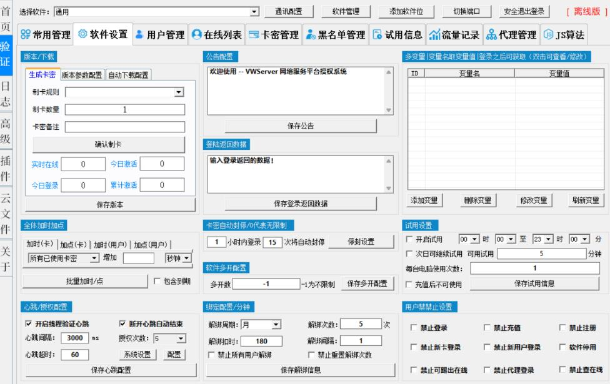Expand the 制卡规则 dropdown

pos(179,92)
